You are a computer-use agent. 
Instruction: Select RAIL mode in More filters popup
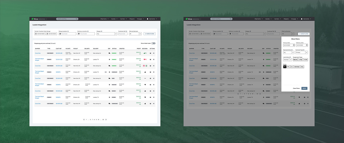(x=302, y=67)
